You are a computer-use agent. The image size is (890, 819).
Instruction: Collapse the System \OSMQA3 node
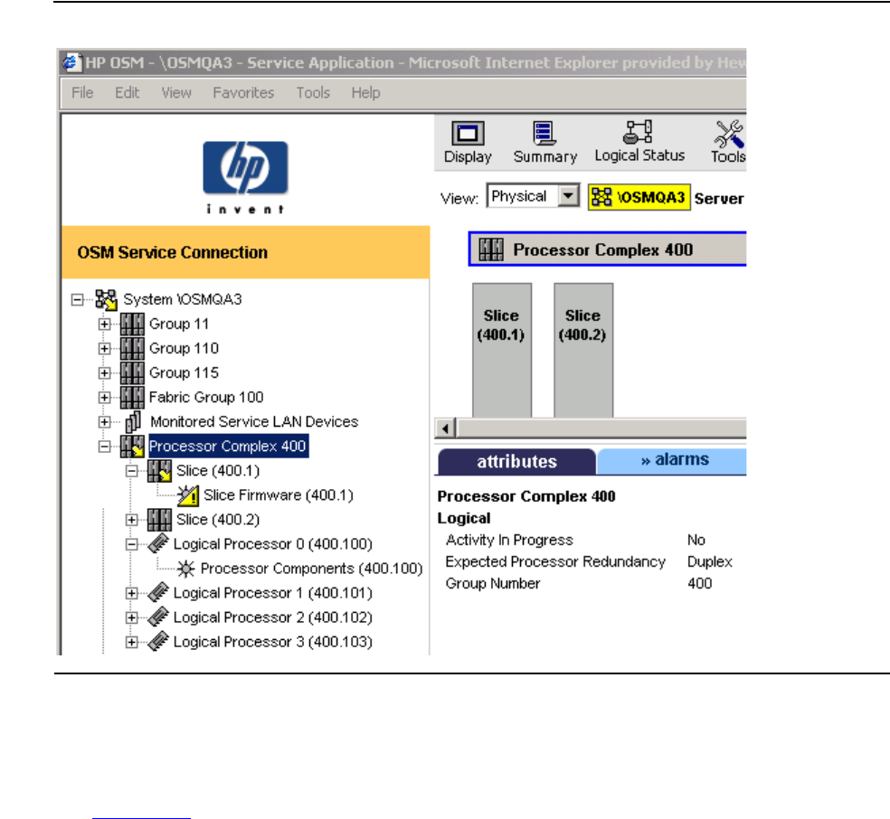pyautogui.click(x=77, y=299)
